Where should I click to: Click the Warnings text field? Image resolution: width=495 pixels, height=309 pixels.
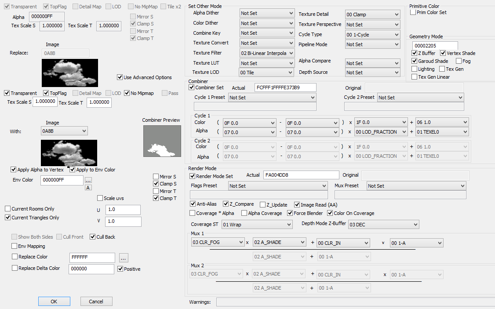coord(356,302)
